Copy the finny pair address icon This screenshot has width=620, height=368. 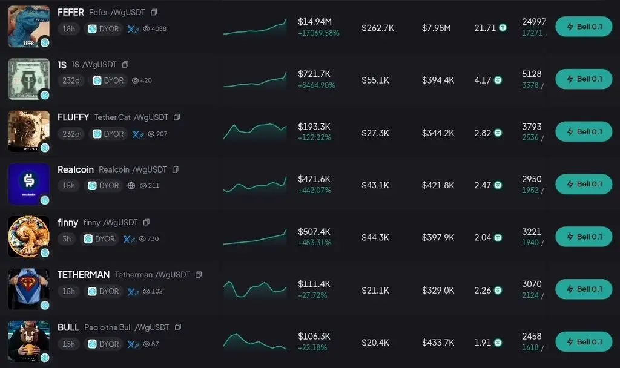147,222
